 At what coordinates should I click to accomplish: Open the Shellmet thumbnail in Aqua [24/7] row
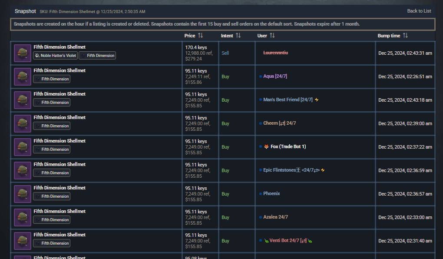pyautogui.click(x=23, y=76)
